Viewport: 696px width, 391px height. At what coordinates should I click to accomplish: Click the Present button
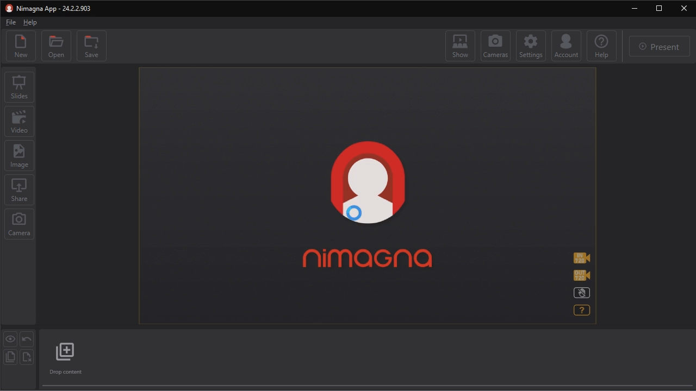tap(660, 47)
